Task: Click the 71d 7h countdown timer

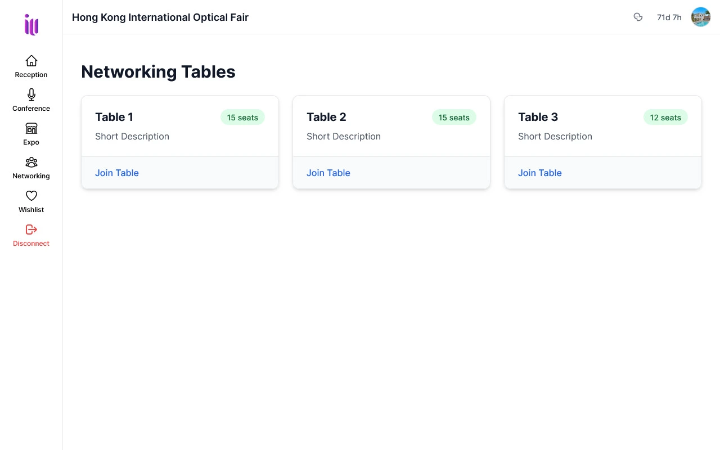Action: 669,17
